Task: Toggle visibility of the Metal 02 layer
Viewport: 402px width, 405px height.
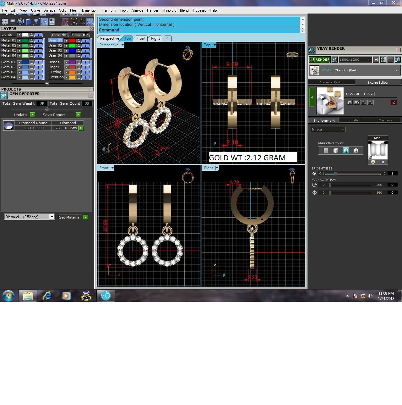Action: pyautogui.click(x=39, y=46)
